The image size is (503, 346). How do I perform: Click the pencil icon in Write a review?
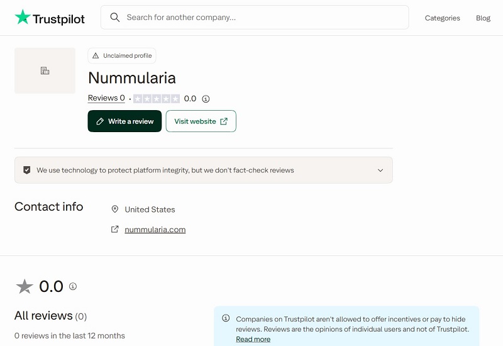(x=100, y=121)
